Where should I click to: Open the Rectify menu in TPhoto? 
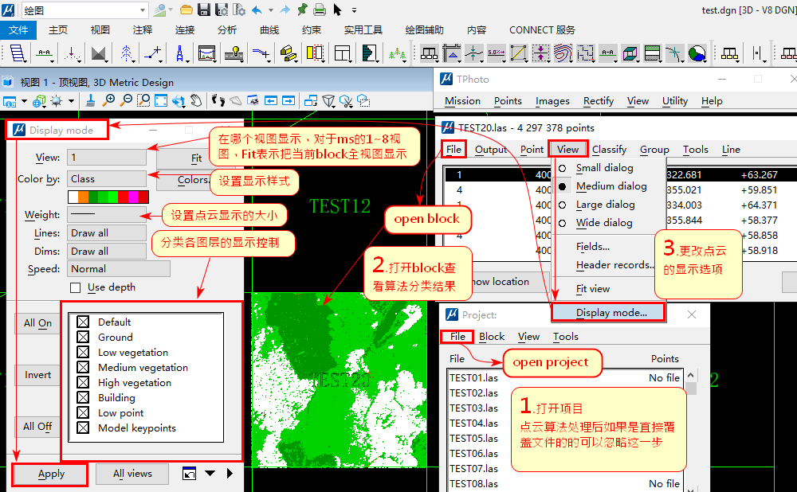coord(599,101)
